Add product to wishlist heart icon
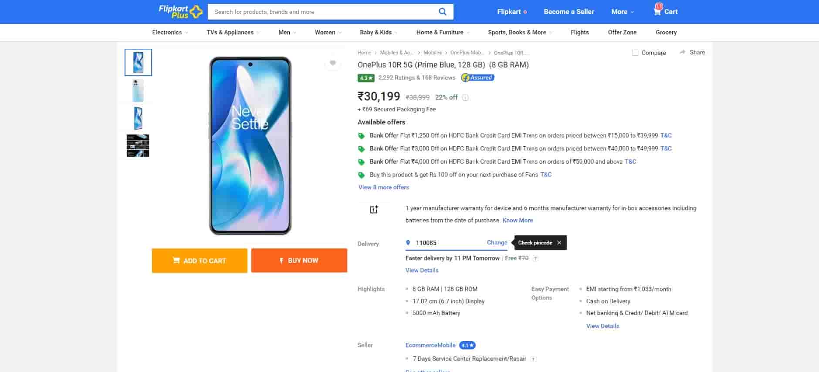The width and height of the screenshot is (819, 372). click(x=333, y=63)
